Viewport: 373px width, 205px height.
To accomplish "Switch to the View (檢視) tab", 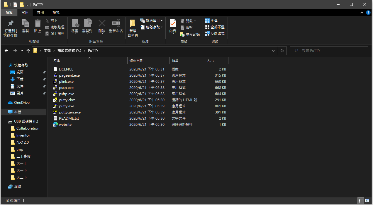I will point(56,12).
